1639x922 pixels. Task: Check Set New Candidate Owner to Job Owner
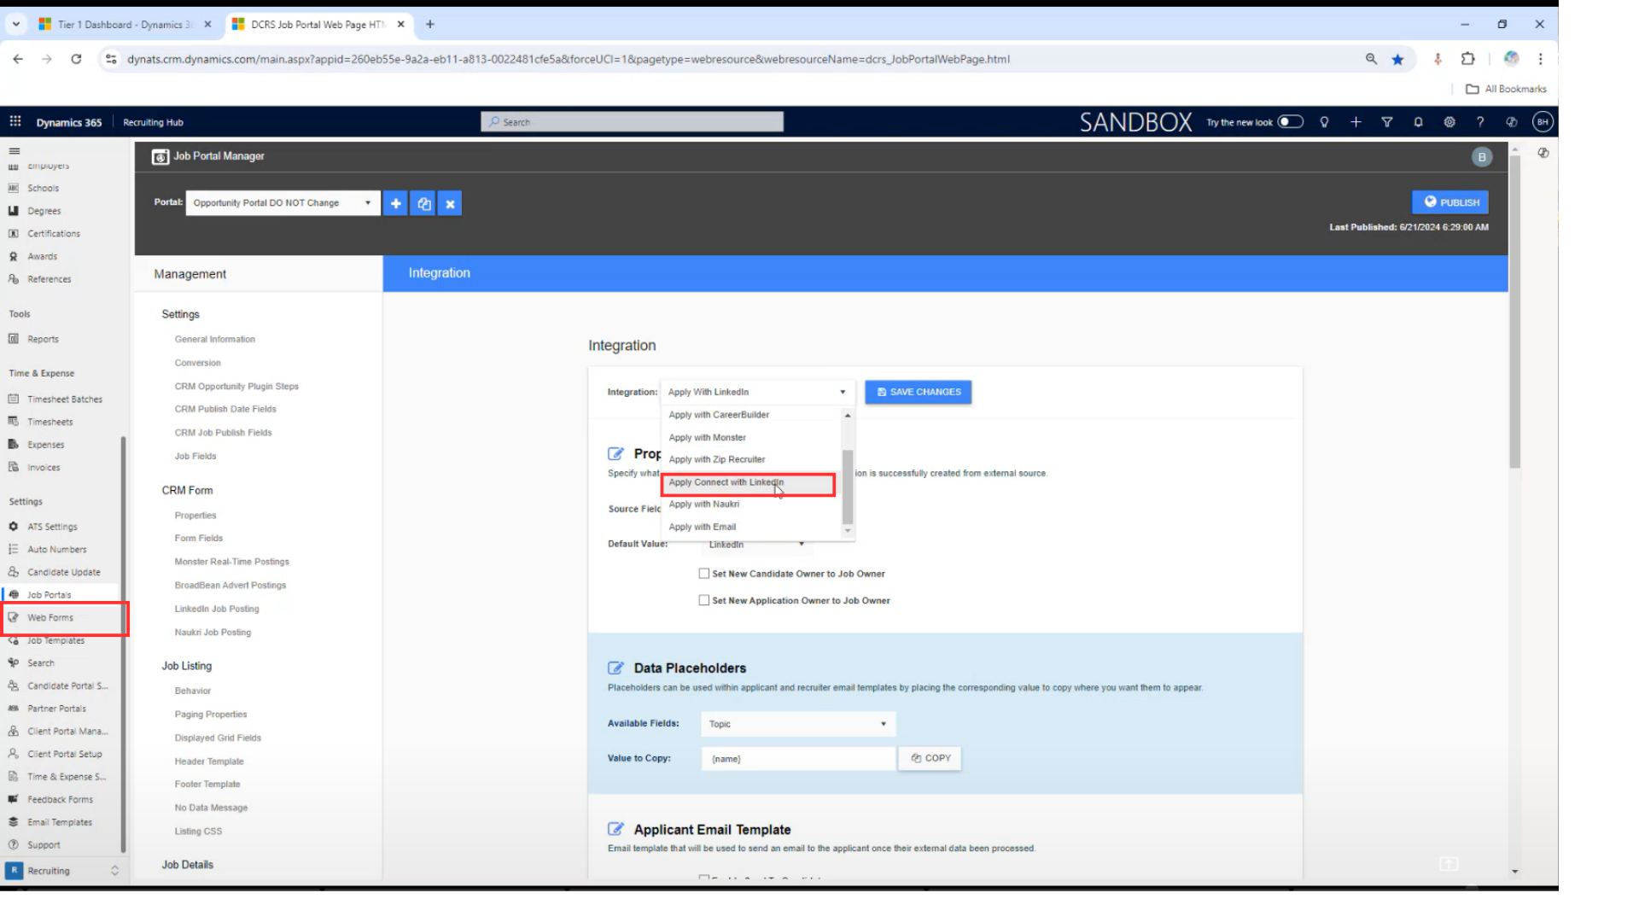(x=704, y=574)
